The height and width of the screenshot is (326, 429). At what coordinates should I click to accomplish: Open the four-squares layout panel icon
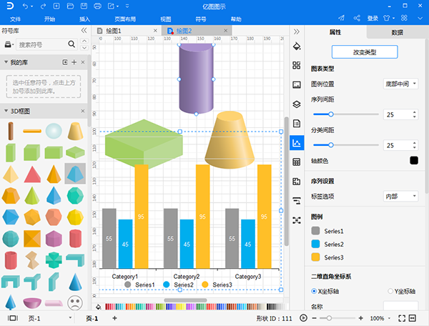(297, 65)
